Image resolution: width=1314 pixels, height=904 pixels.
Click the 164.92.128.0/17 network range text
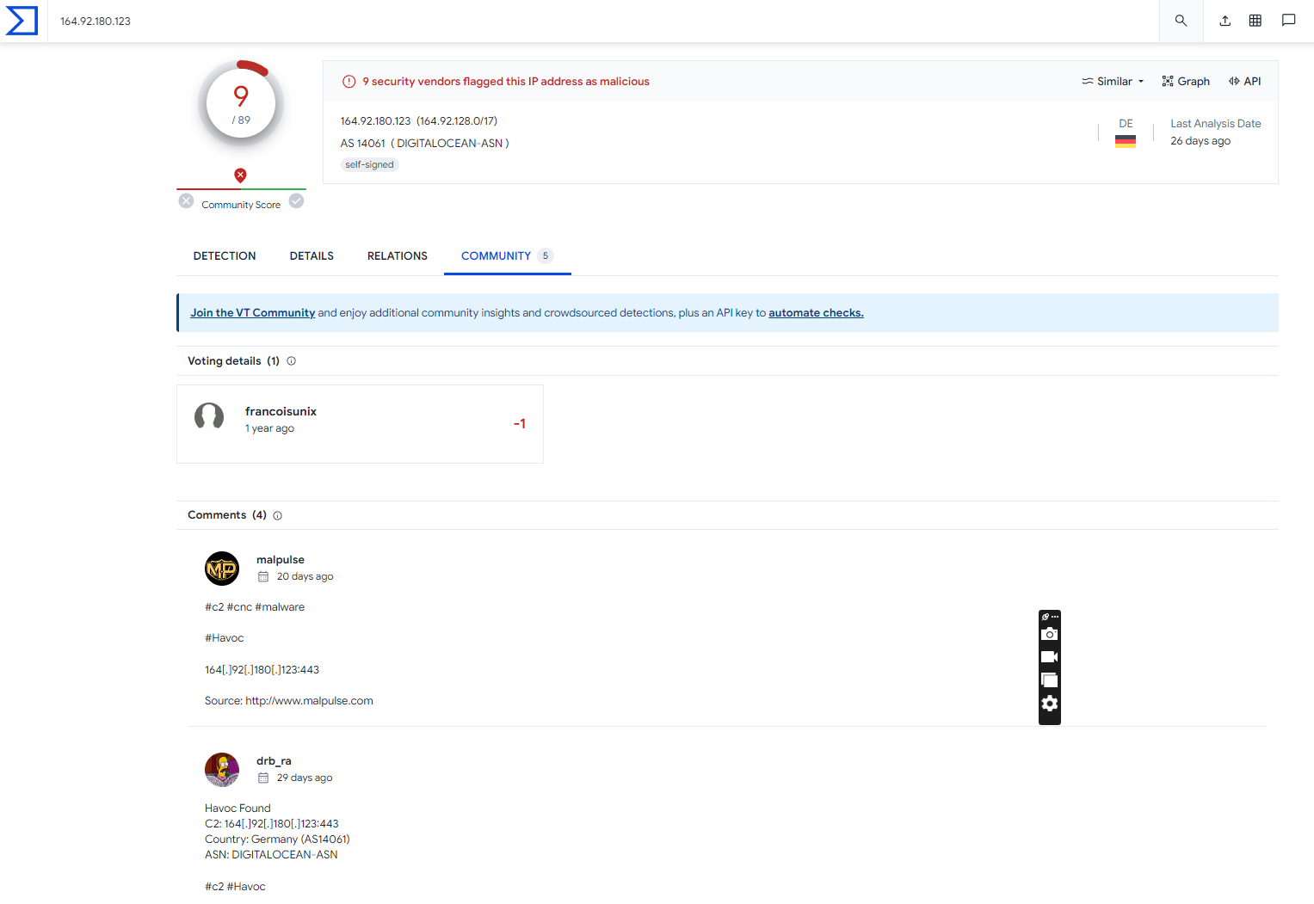click(457, 121)
